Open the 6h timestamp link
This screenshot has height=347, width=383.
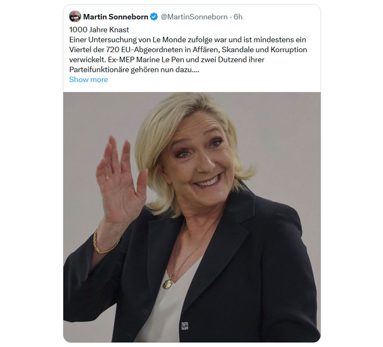coord(238,17)
